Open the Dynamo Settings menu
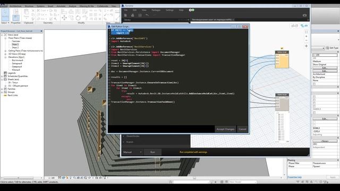Image resolution: width=340 pixels, height=191 pixels. pyautogui.click(x=169, y=10)
